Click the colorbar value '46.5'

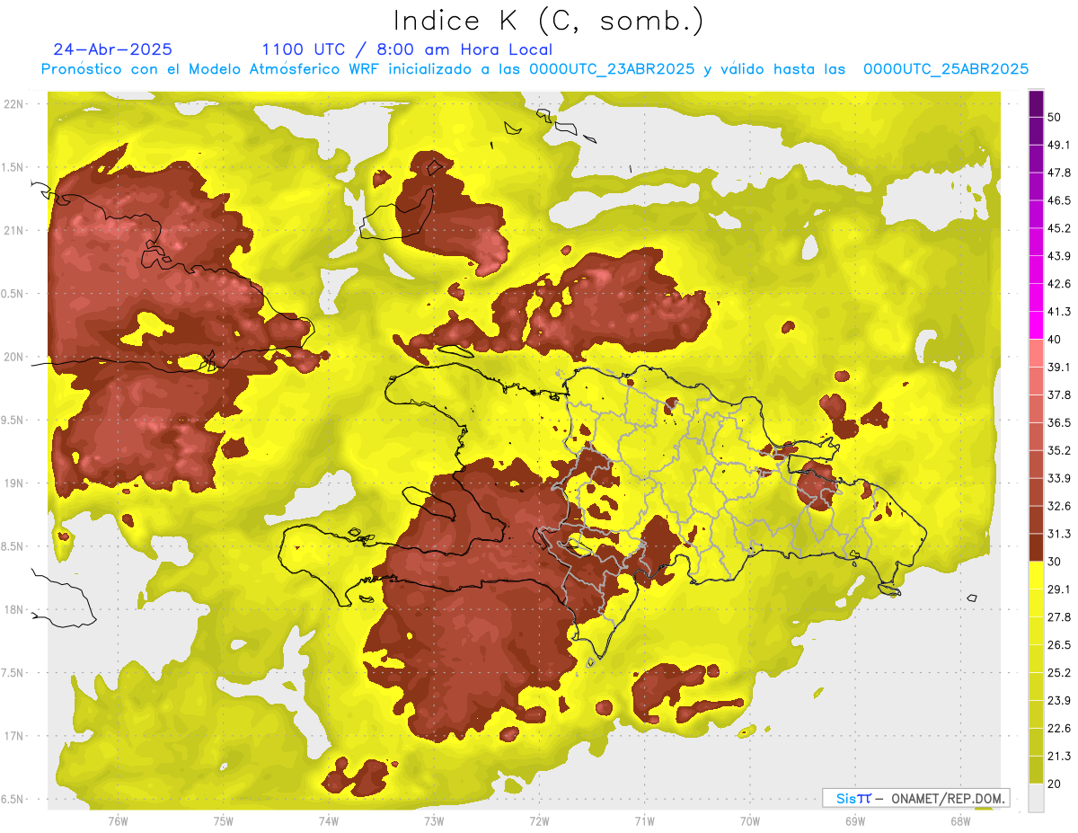[x=1059, y=200]
